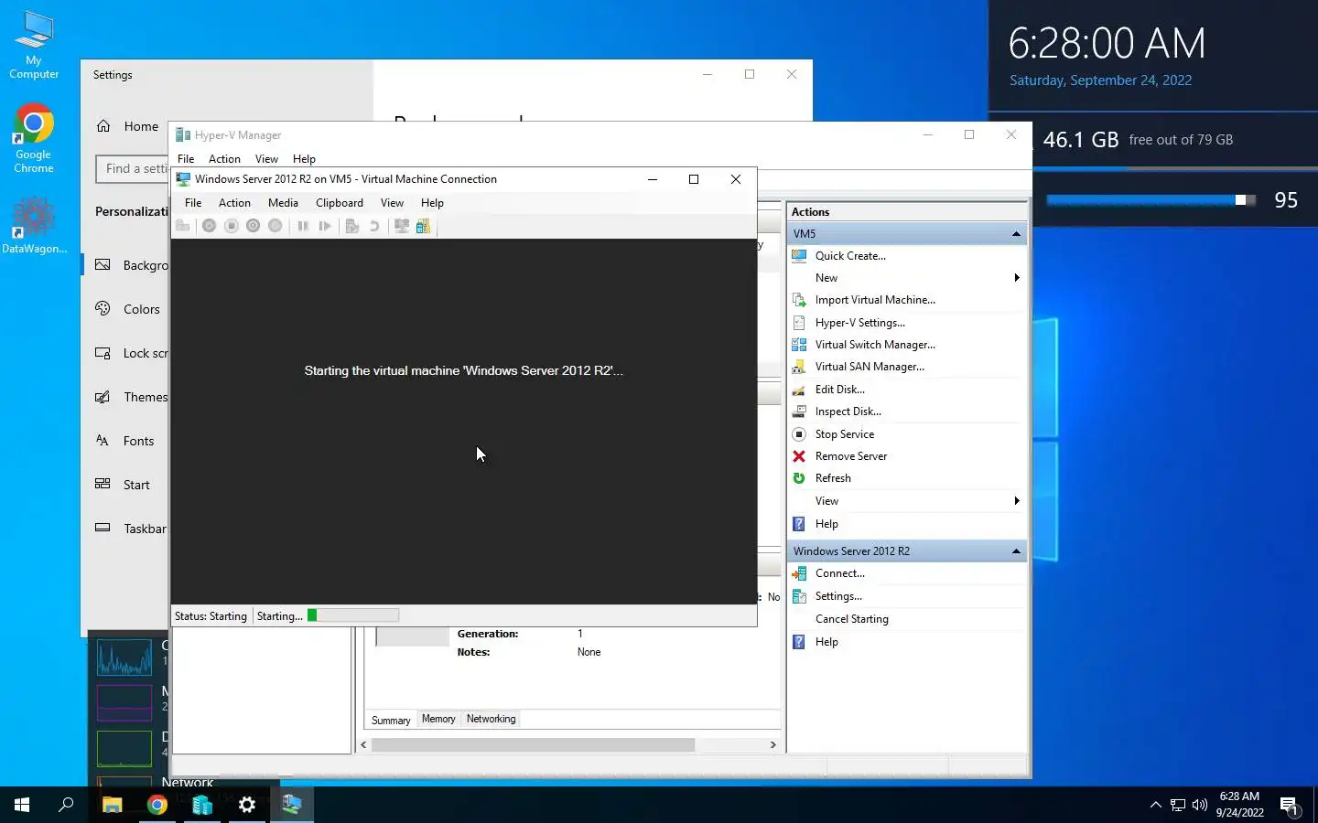Click the Settings gear in taskbar
This screenshot has height=823, width=1318.
coord(247,805)
